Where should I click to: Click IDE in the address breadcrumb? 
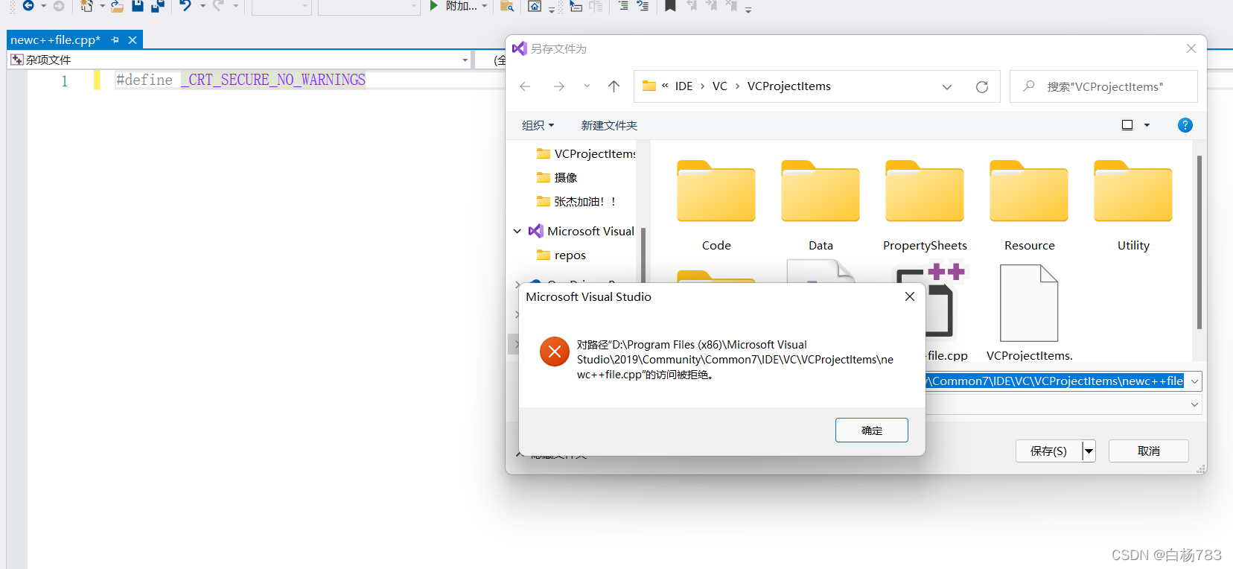point(684,86)
